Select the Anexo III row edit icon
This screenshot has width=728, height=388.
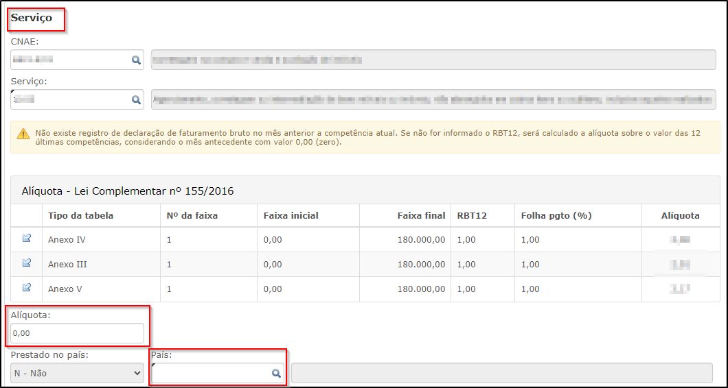pos(27,263)
